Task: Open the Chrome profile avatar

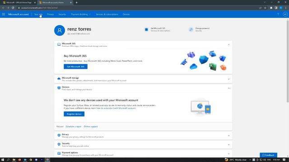Action: (281, 8)
